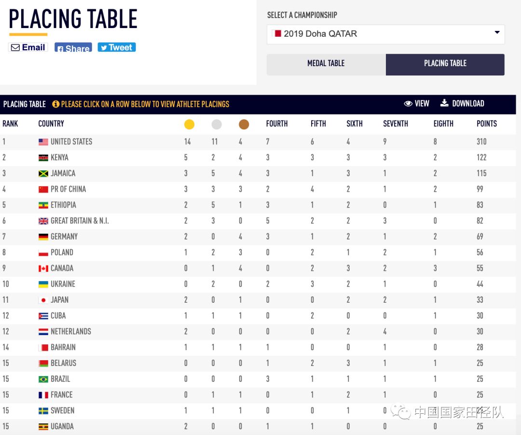Select the Placing Table tab
The width and height of the screenshot is (521, 435).
click(445, 64)
